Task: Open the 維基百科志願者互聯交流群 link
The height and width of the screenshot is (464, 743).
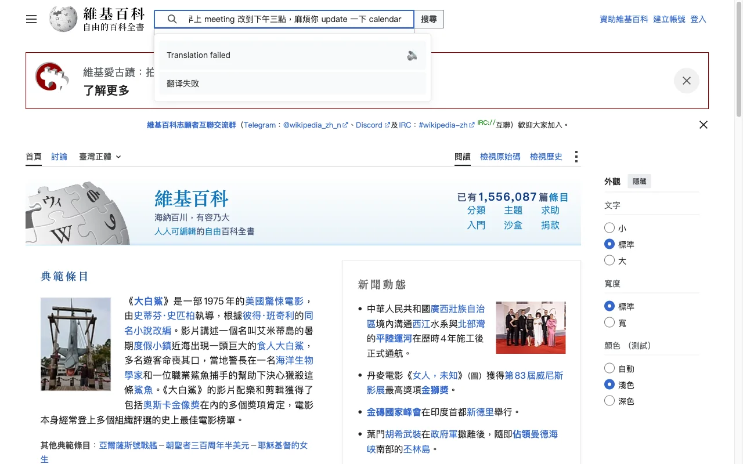Action: point(192,125)
